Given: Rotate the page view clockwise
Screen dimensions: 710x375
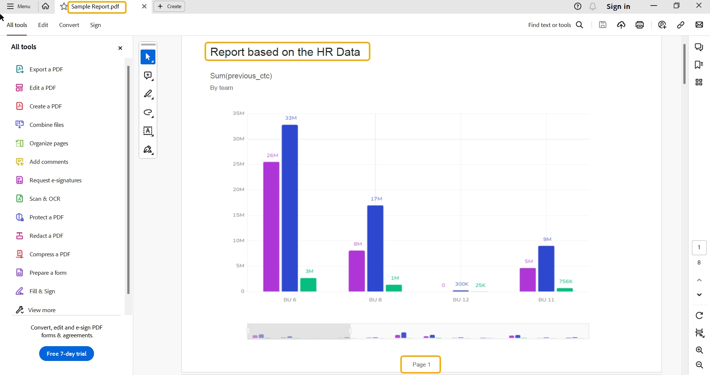Looking at the screenshot, I should tap(699, 315).
